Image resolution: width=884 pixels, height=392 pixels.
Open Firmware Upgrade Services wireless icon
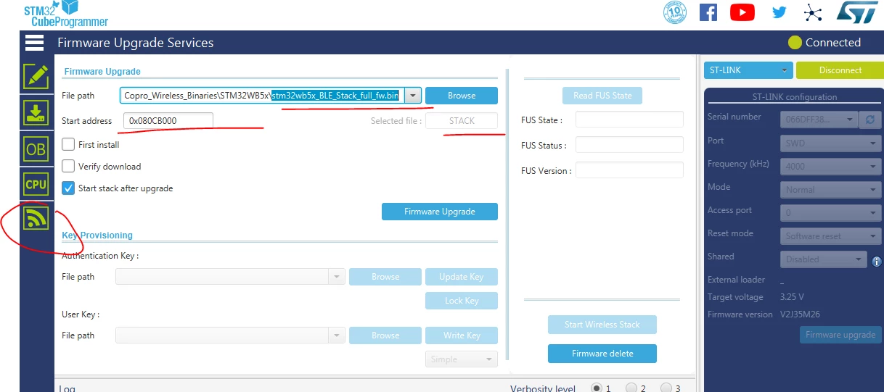pos(36,218)
